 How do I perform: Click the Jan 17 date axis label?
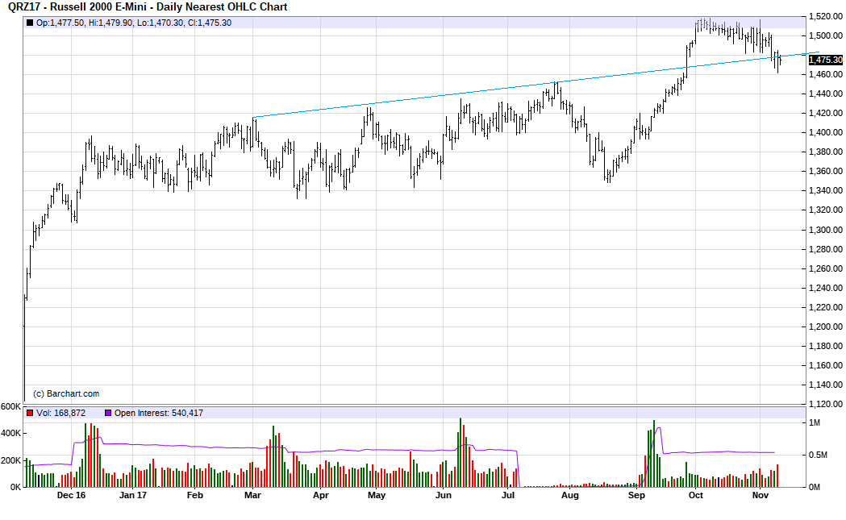coord(133,495)
